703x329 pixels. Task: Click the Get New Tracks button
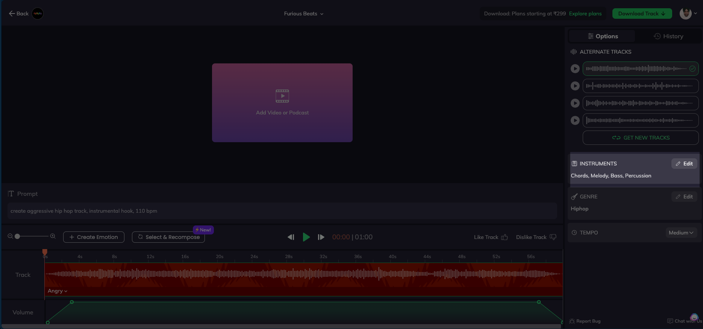(640, 138)
